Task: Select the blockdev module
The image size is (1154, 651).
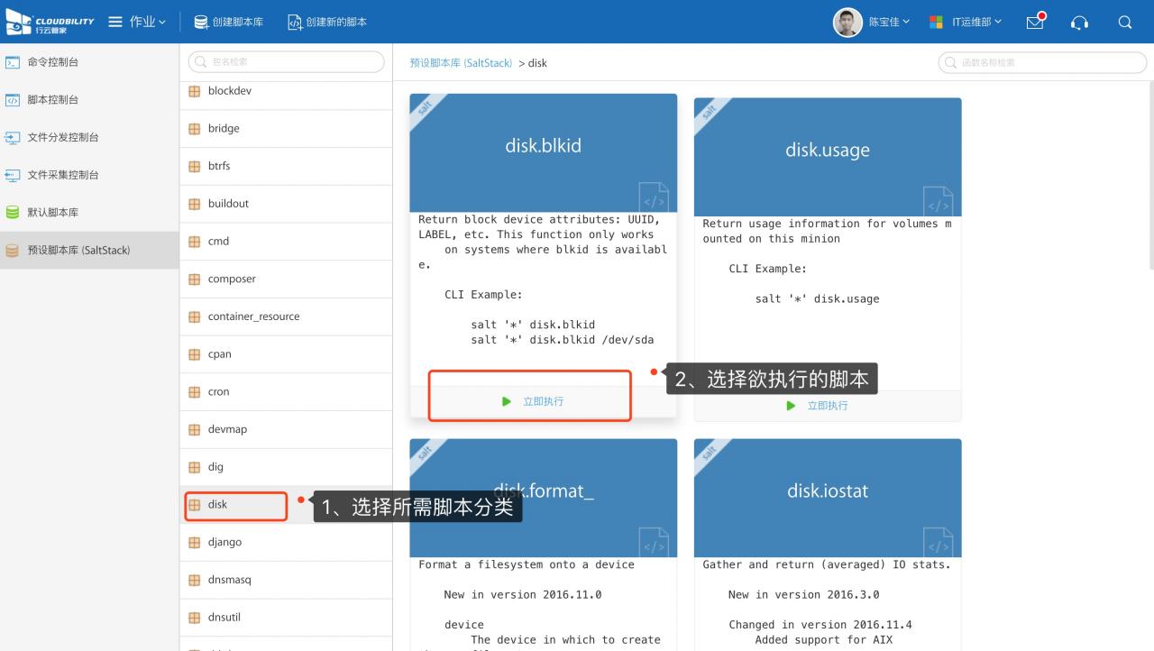Action: tap(286, 91)
